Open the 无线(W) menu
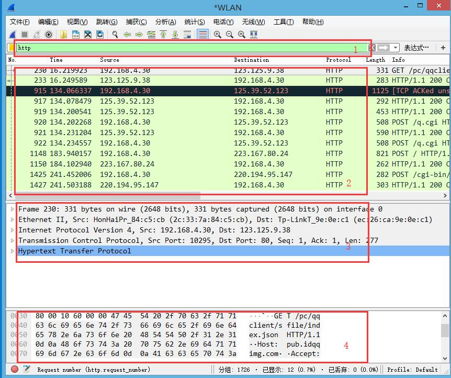This screenshot has width=451, height=378. [x=253, y=22]
